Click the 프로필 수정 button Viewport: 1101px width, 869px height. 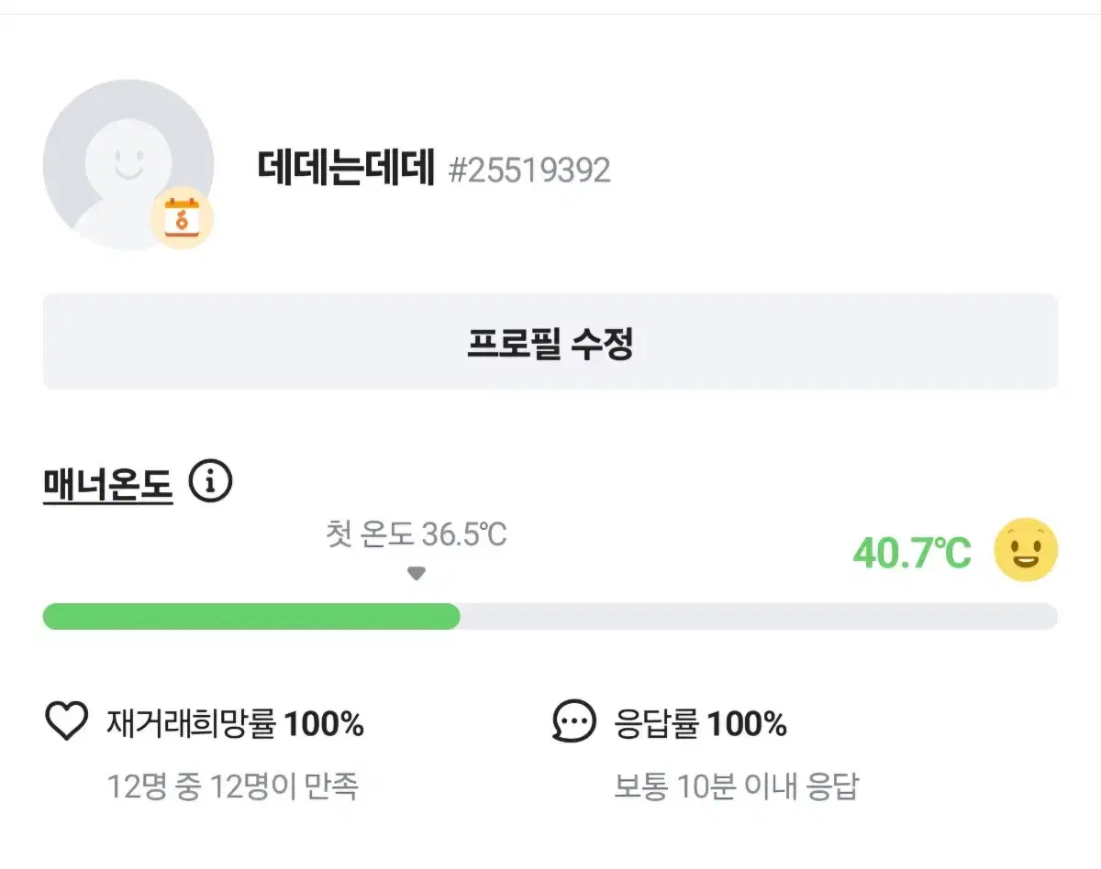click(550, 342)
